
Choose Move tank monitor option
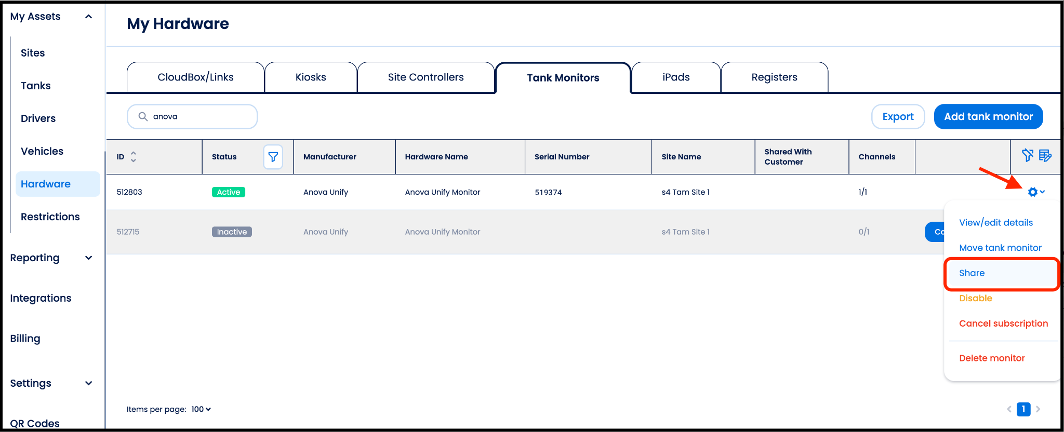point(1000,248)
